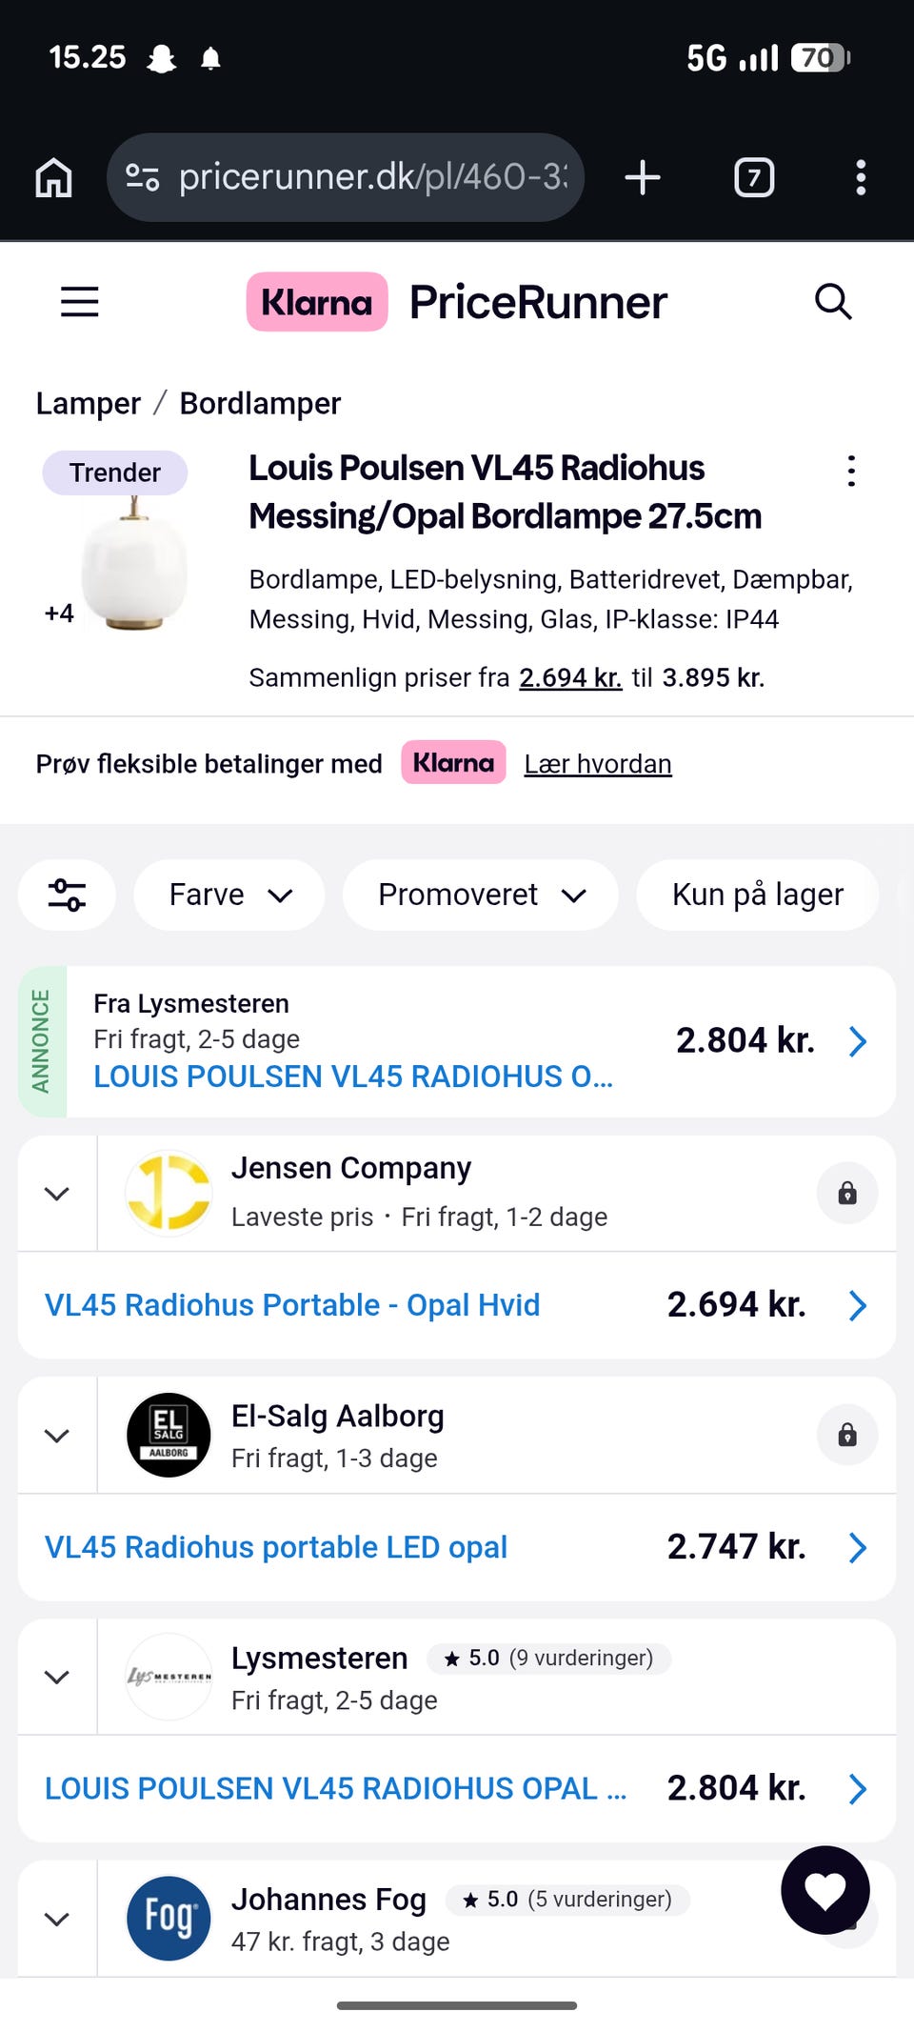Open the filter settings sliders icon
Screen dimensions: 914x2032
click(67, 895)
